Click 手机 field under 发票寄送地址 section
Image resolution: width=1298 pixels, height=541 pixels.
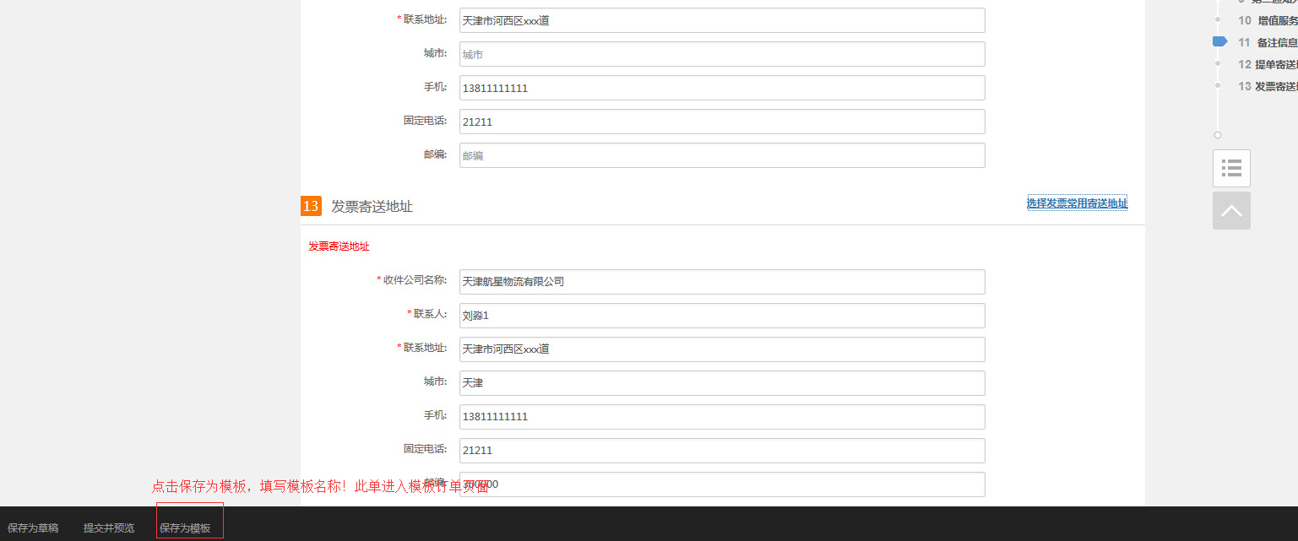721,417
